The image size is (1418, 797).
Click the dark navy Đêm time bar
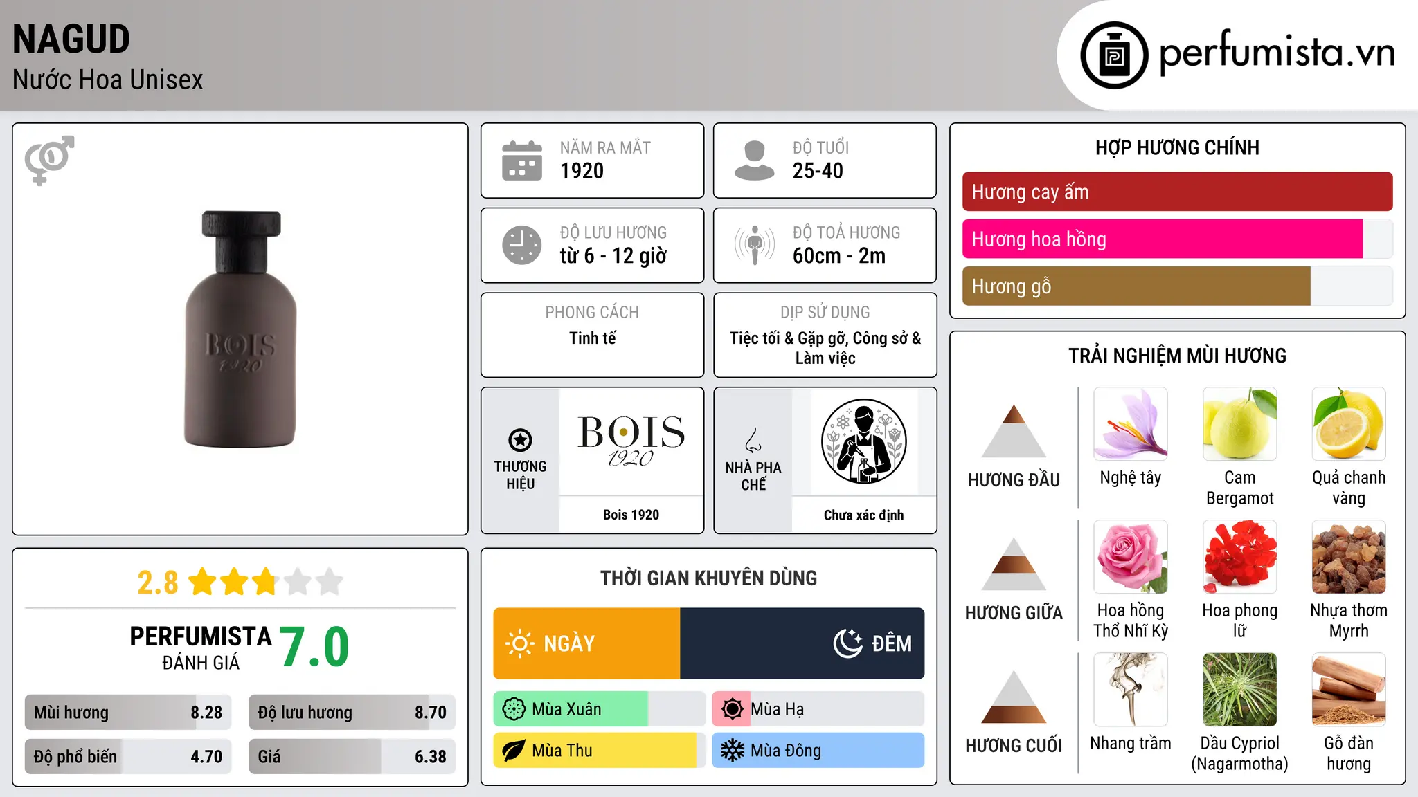click(x=802, y=643)
